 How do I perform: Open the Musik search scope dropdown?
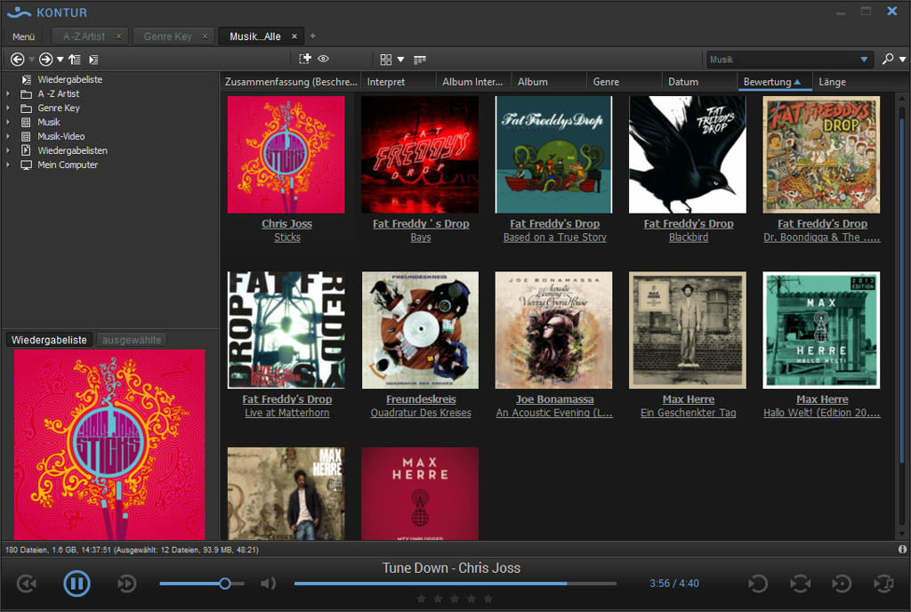pos(864,60)
